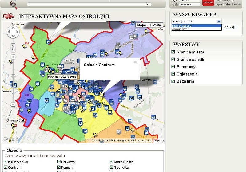Open 'Warunki korzystania z programu' link
The width and height of the screenshot is (246, 172).
(x=146, y=140)
